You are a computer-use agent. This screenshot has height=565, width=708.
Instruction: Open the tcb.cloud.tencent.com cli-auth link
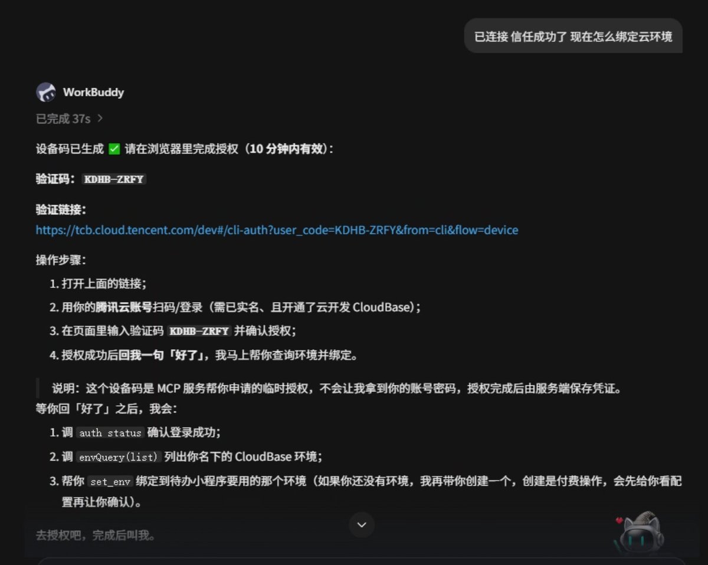pos(277,230)
